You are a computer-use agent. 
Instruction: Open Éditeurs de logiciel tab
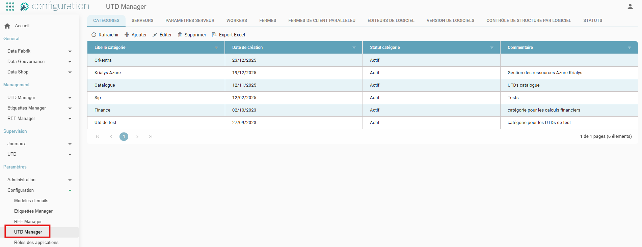click(x=391, y=21)
